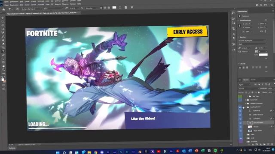Select the Move tool

click(x=3, y=18)
